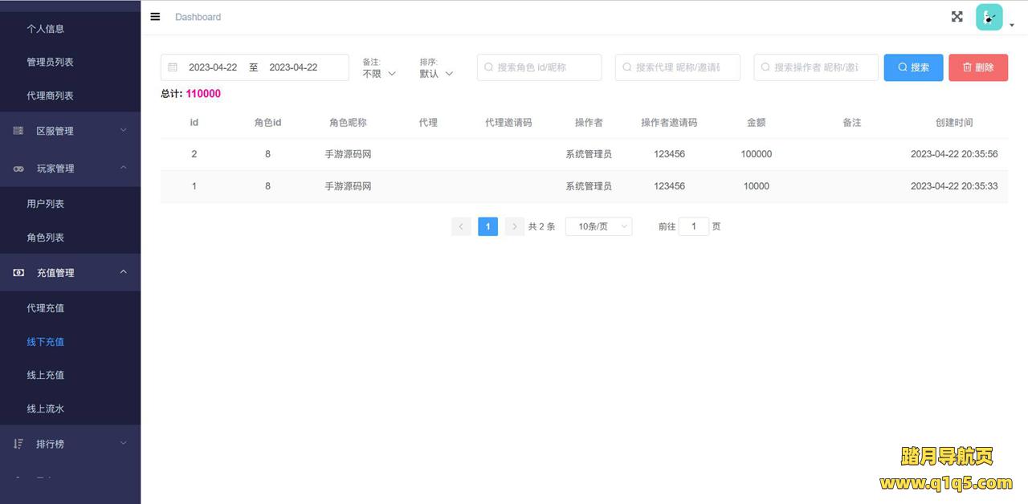Open the 排序 sort dropdown
This screenshot has width=1028, height=504.
coord(436,73)
